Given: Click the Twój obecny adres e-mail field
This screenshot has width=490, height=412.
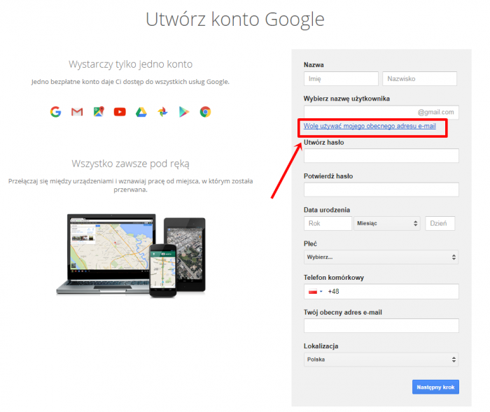Looking at the screenshot, I should point(381,326).
